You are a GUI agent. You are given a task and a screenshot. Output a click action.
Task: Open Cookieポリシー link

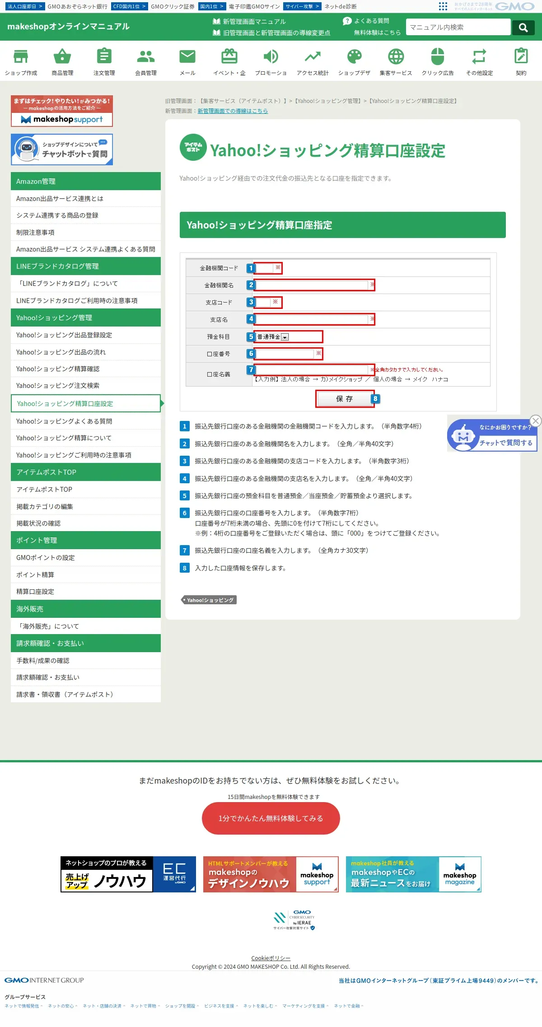[271, 958]
